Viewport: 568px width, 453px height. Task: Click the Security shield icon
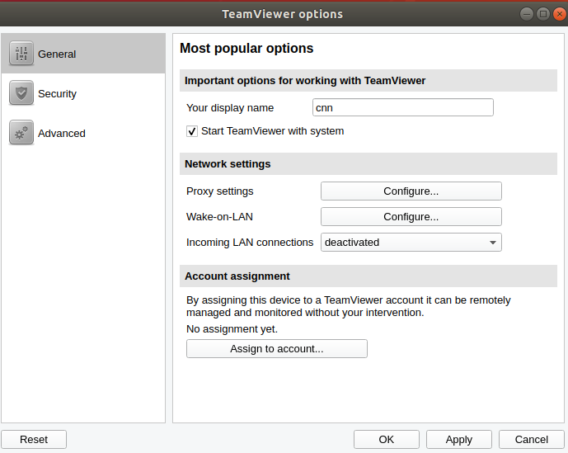tap(21, 93)
